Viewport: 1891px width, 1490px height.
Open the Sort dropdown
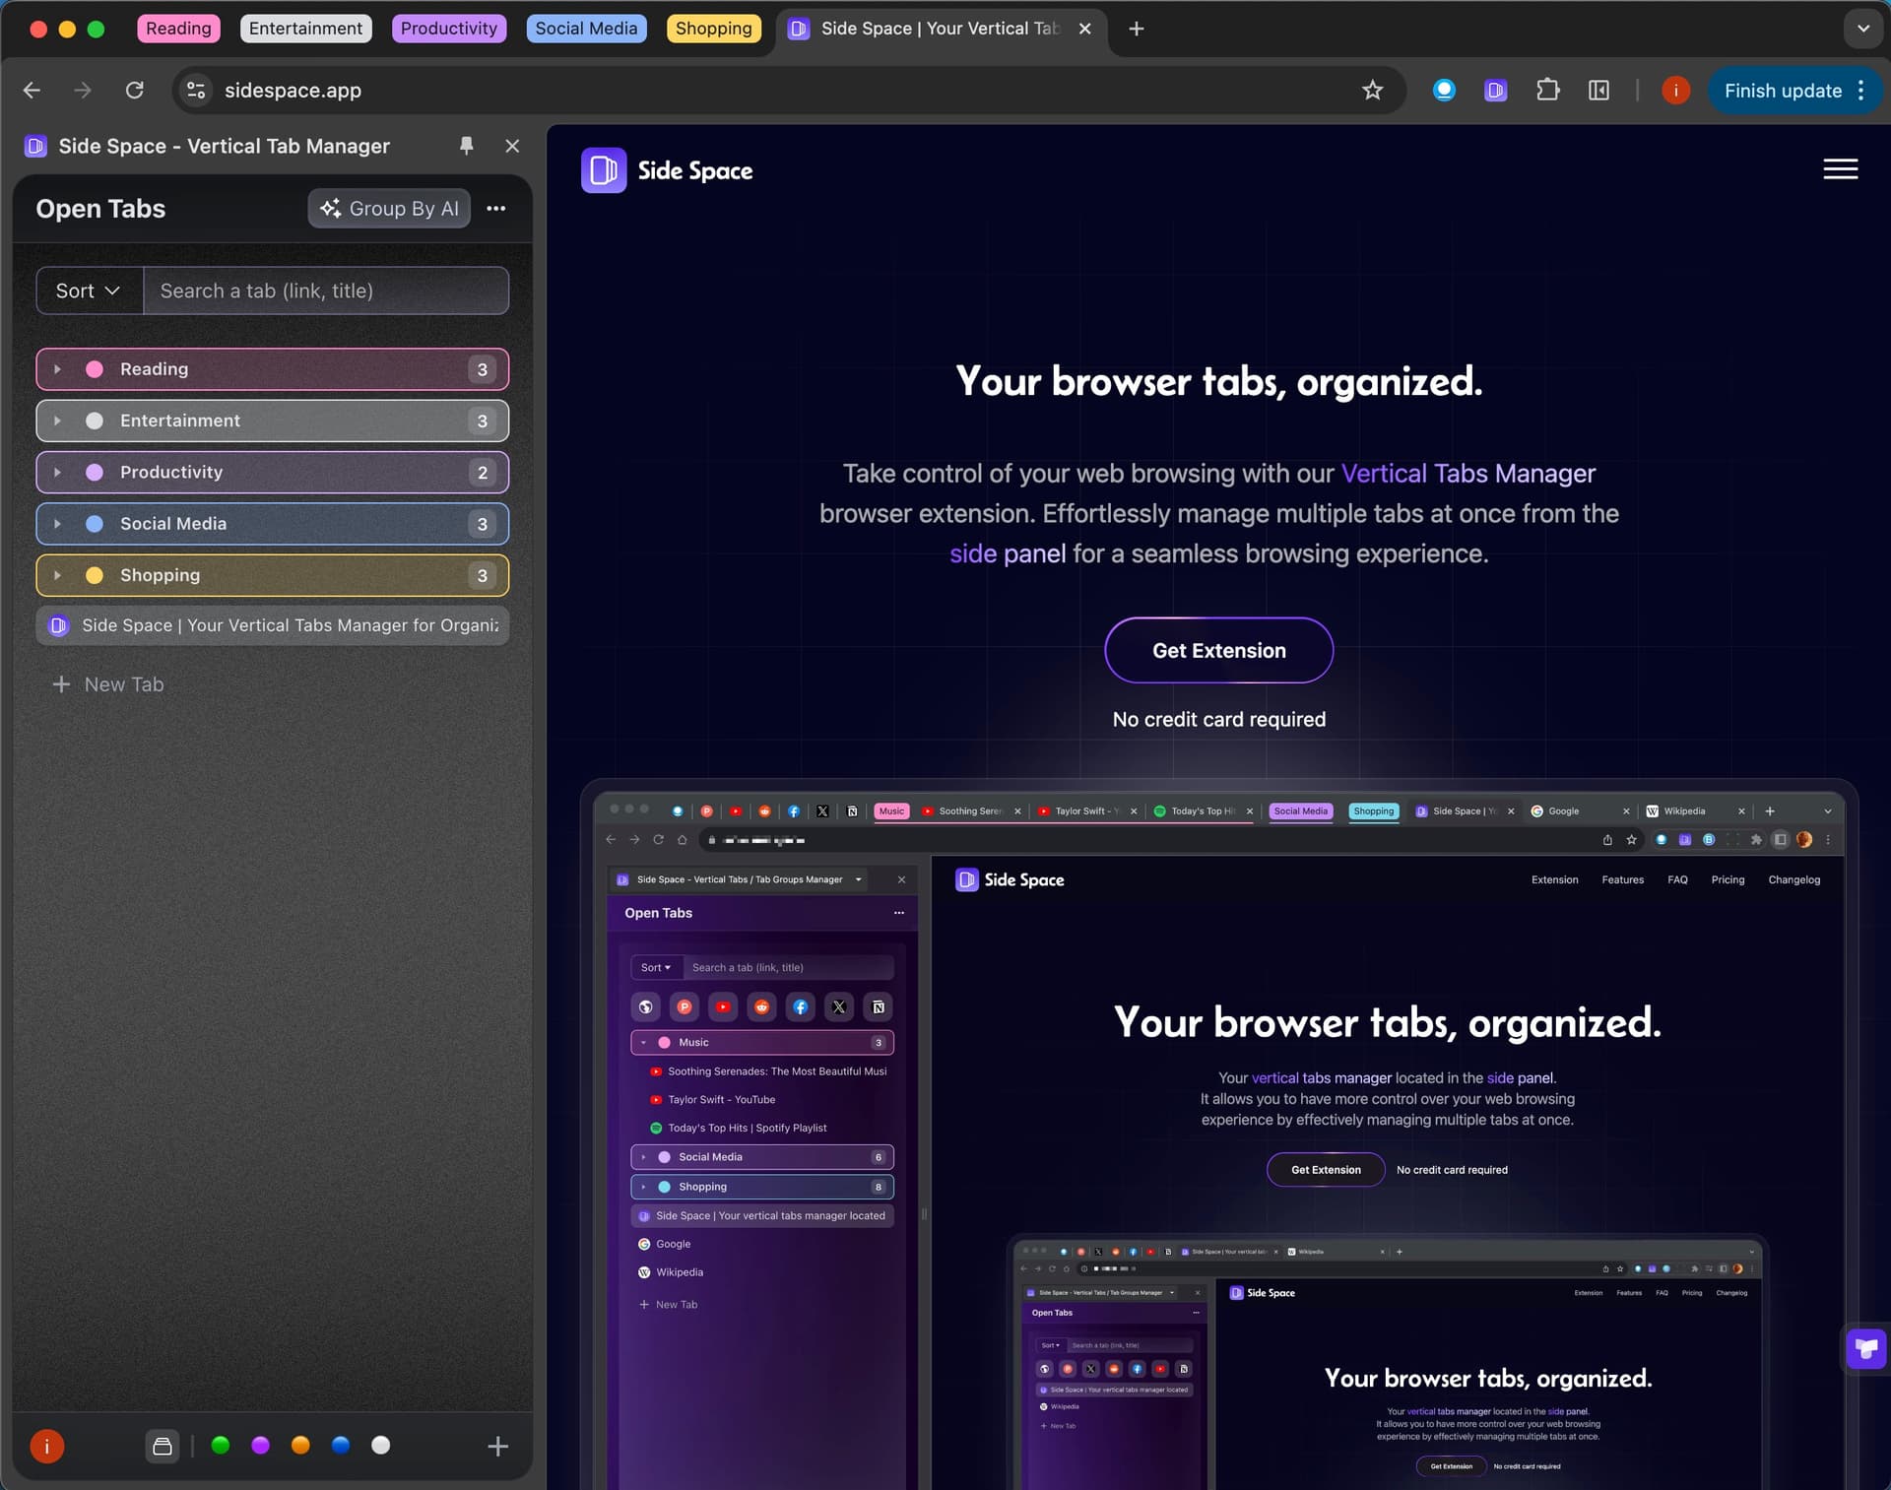click(x=89, y=291)
